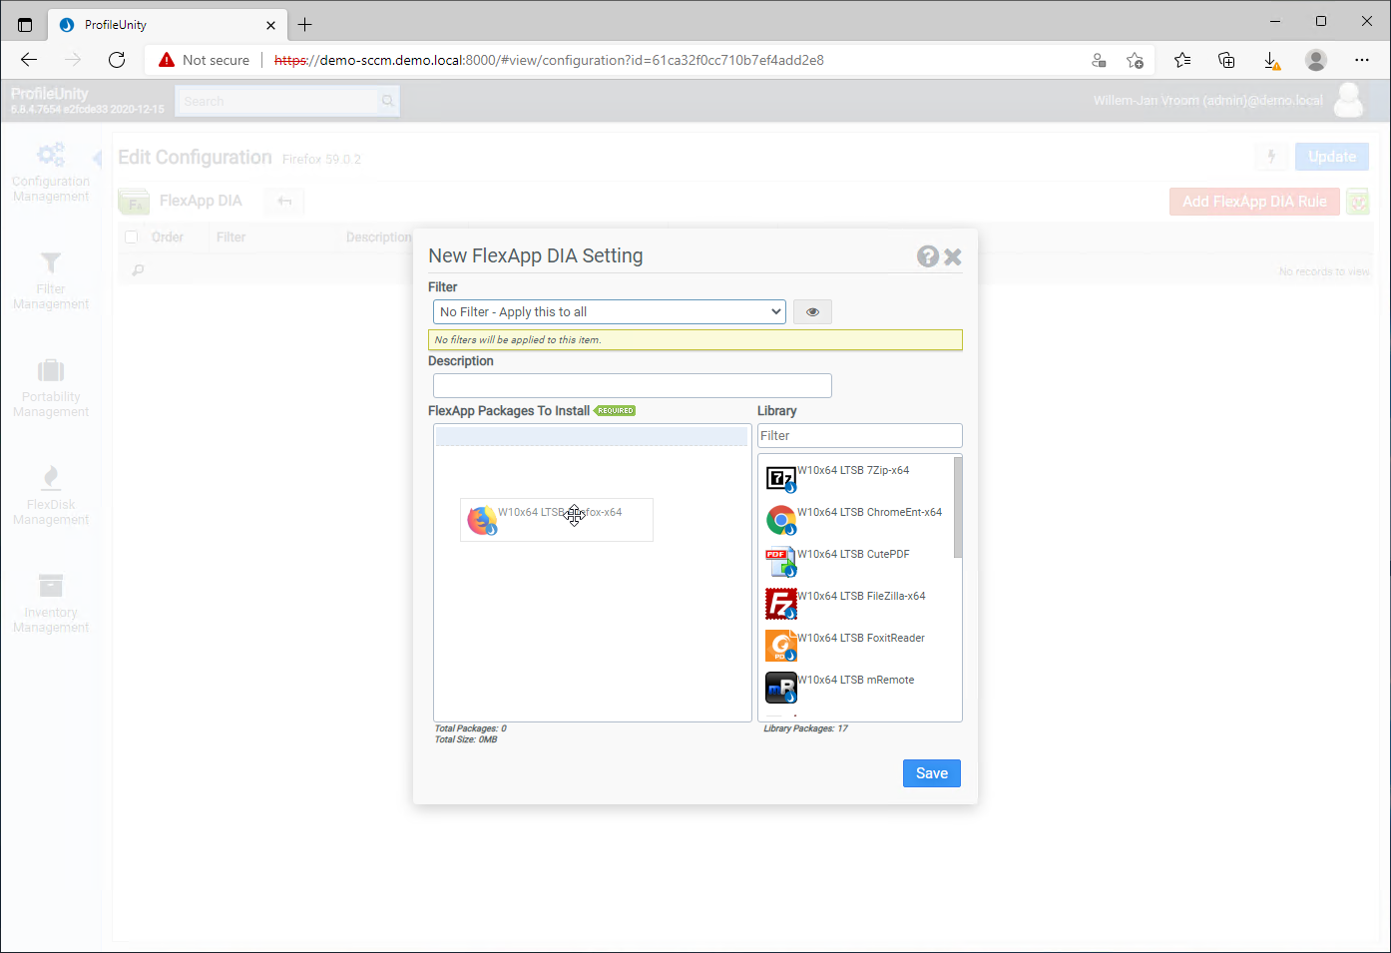Click the search magnifier in the rules grid
Viewport: 1391px width, 953px height.
coord(137,269)
